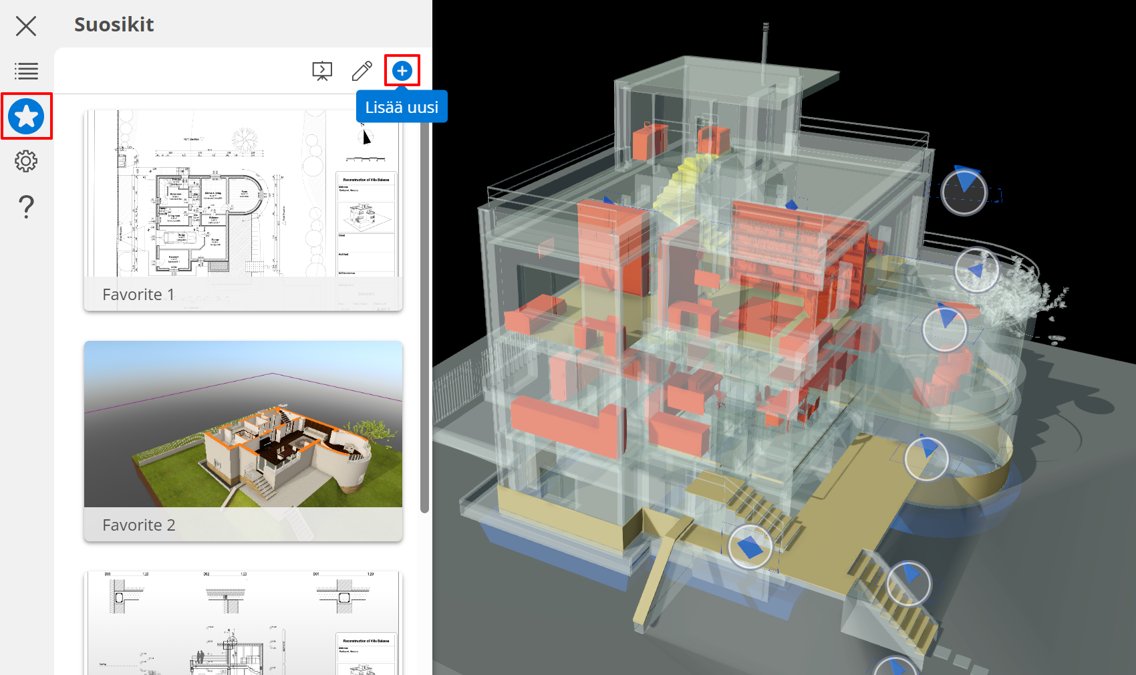Viewport: 1136px width, 675px height.
Task: Select the 3D marker containing a blue diamond
Action: pyautogui.click(x=750, y=547)
